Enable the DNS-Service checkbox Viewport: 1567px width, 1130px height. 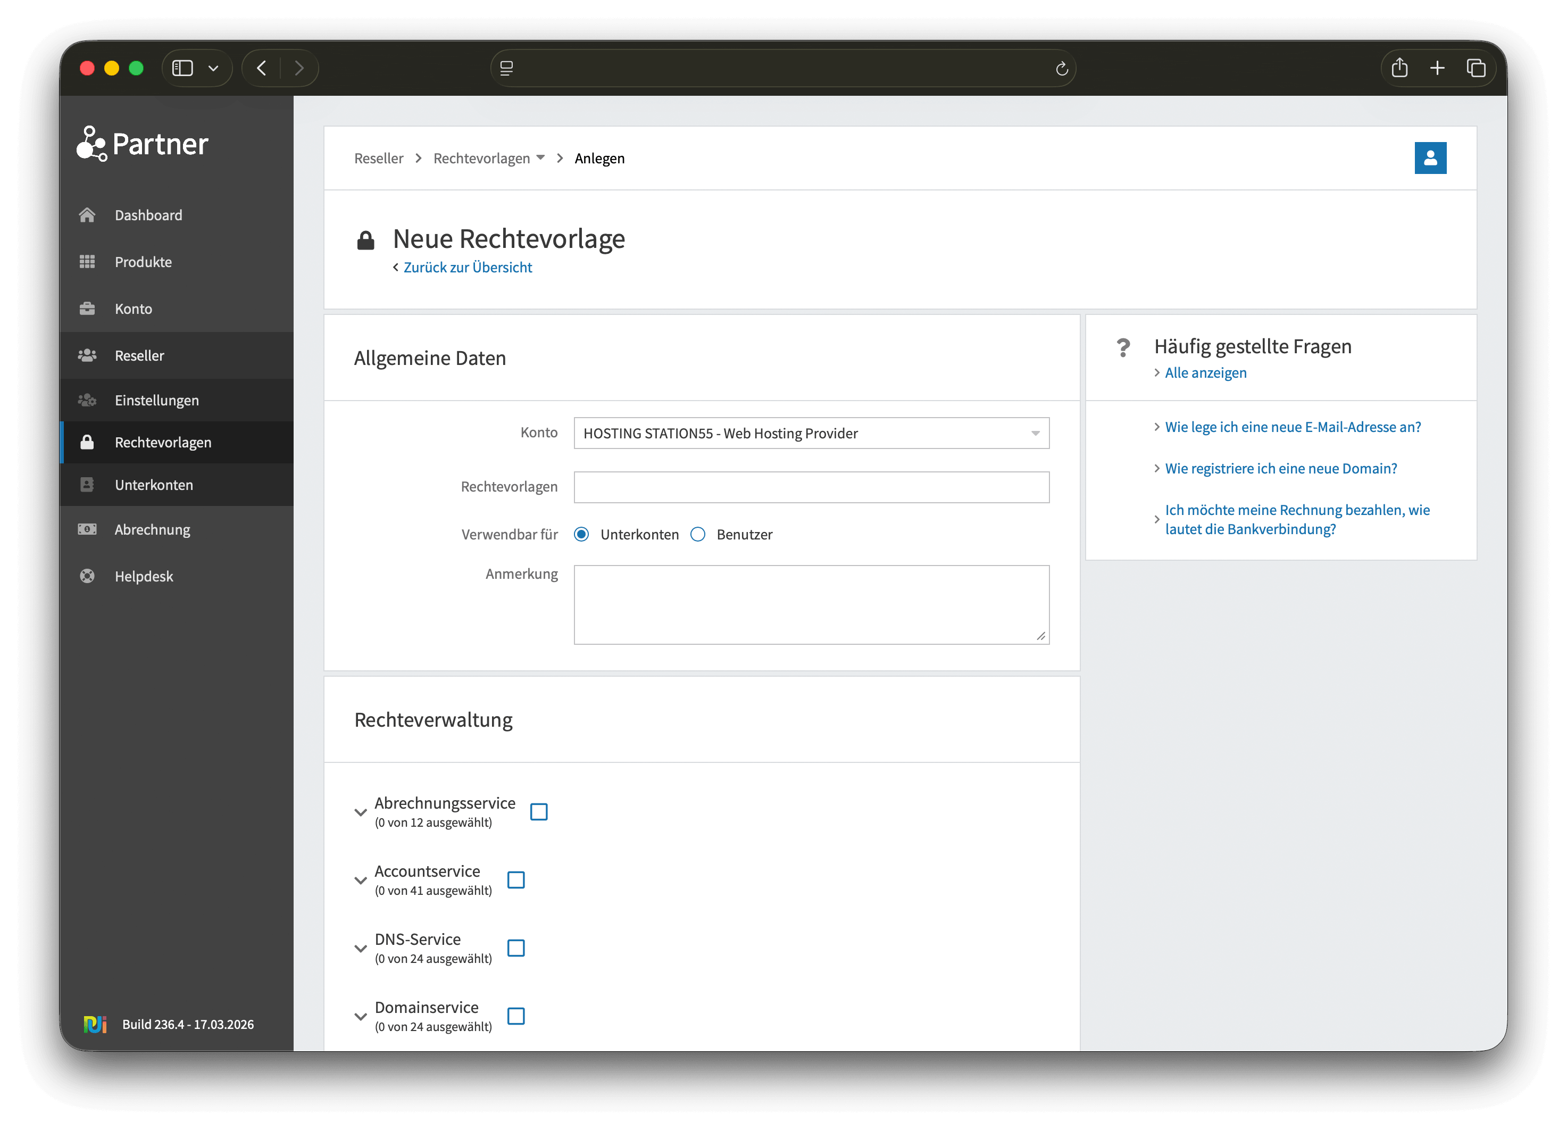click(516, 948)
